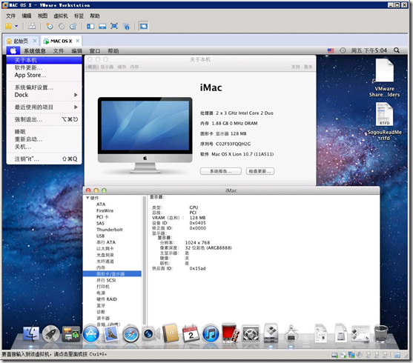Open Safari from the Dock
Screen dimensions: 413x363
pos(130,334)
